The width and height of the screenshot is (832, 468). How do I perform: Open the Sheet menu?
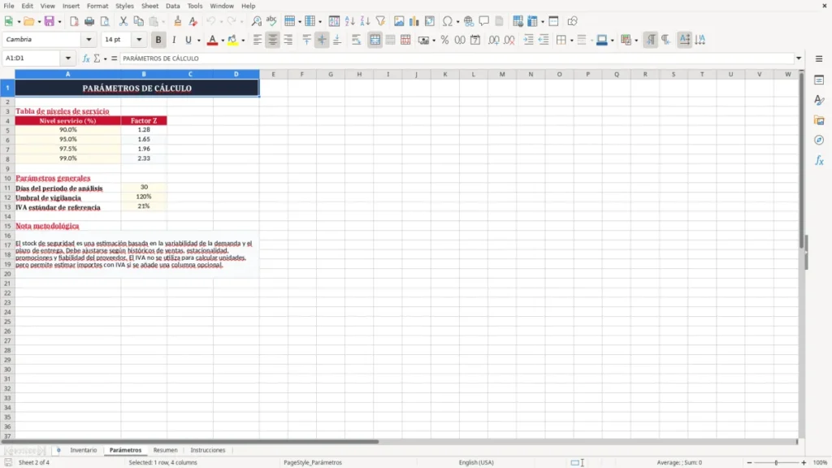[x=149, y=6]
